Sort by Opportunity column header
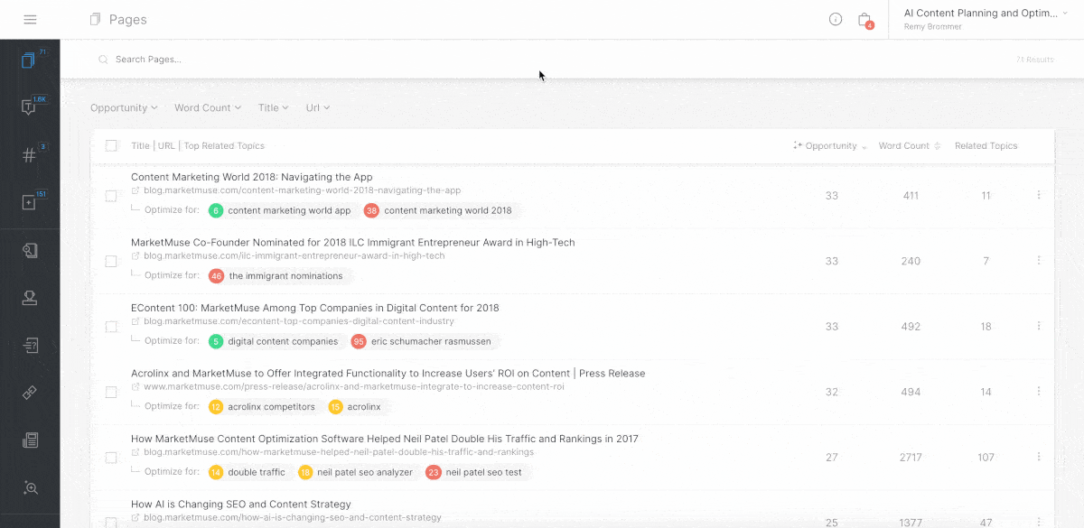This screenshot has height=528, width=1084. pos(830,145)
